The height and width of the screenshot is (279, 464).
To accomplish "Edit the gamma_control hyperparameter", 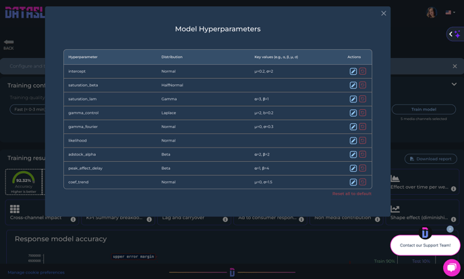I will point(353,113).
